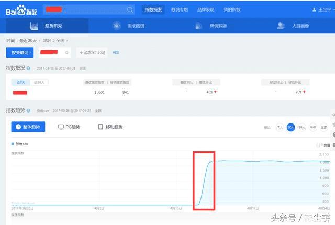
Task: Choose the 30天 range option
Action: point(291,127)
